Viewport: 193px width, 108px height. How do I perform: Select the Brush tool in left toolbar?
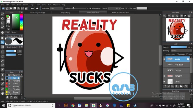click(x=2, y=14)
